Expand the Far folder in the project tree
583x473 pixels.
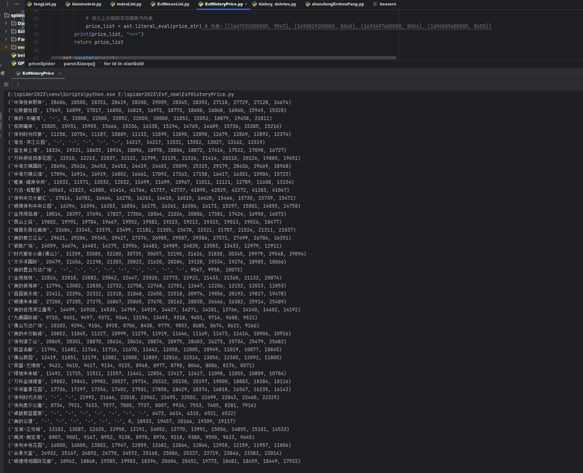coord(6,39)
